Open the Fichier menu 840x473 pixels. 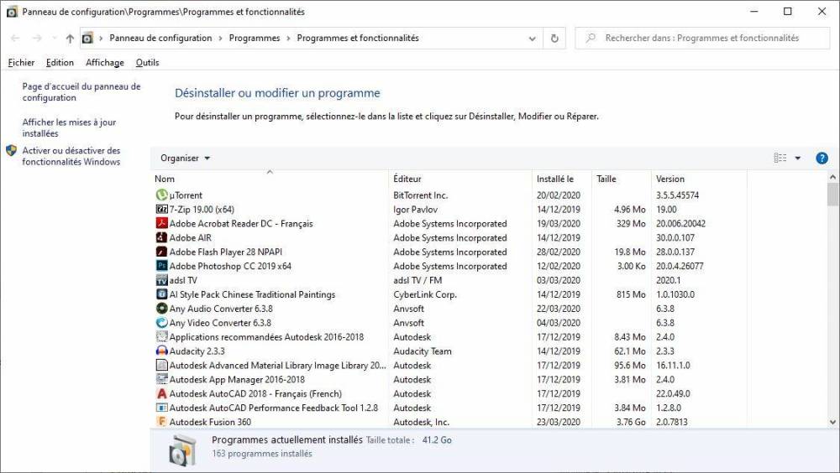click(x=21, y=63)
